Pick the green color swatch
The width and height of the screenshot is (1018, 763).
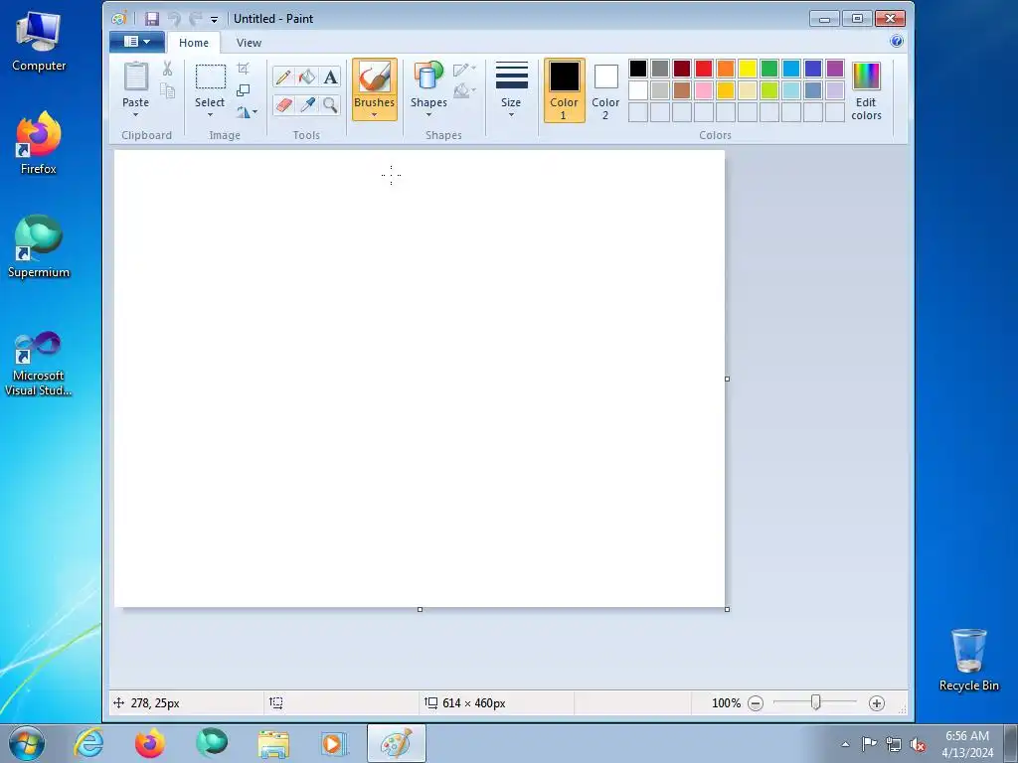769,69
